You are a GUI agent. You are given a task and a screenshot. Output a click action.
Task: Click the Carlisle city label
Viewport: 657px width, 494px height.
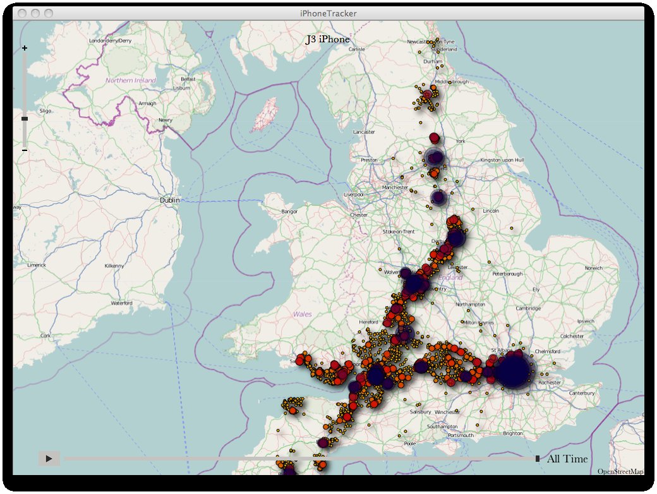pos(356,49)
